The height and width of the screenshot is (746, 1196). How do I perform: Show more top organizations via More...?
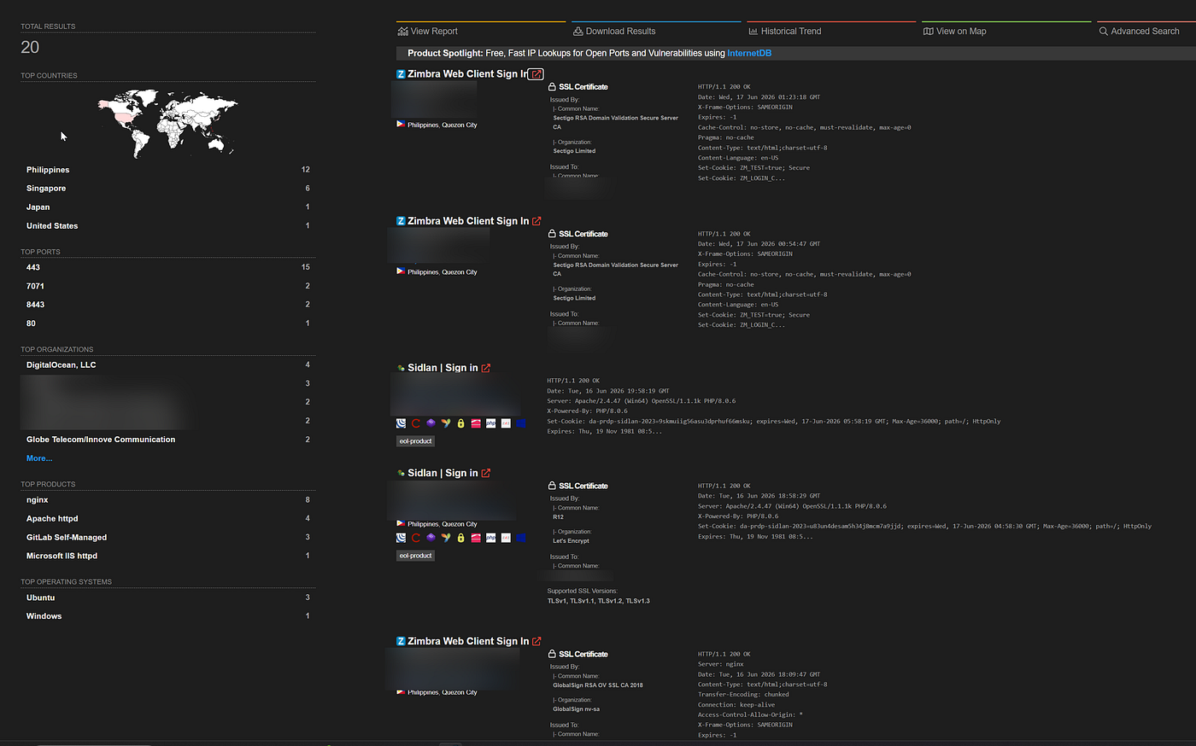39,458
